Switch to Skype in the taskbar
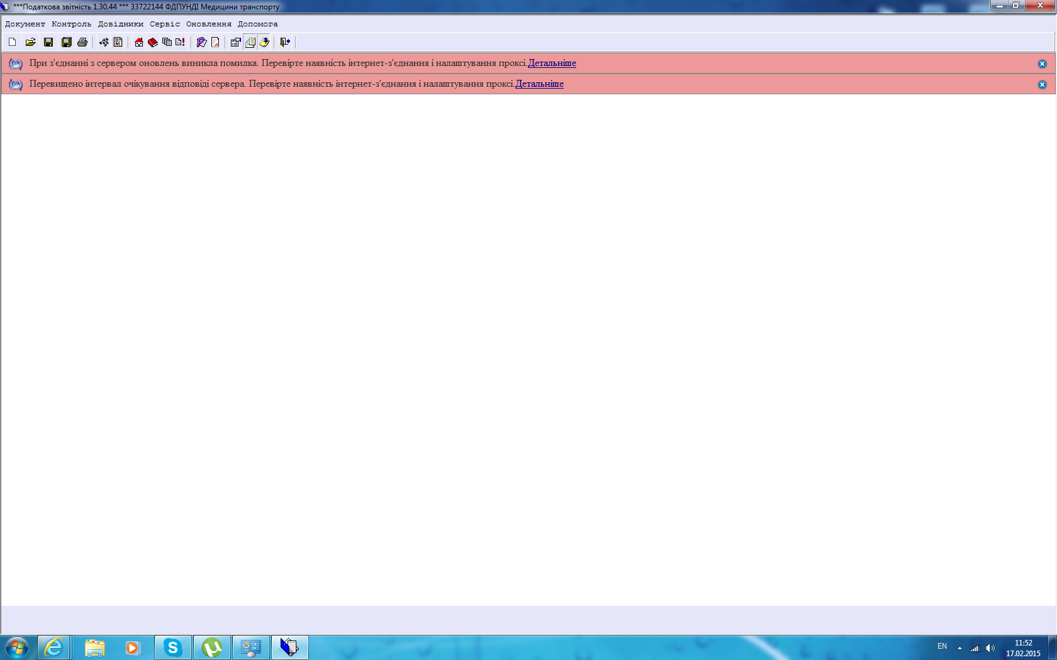The image size is (1057, 660). 173,647
